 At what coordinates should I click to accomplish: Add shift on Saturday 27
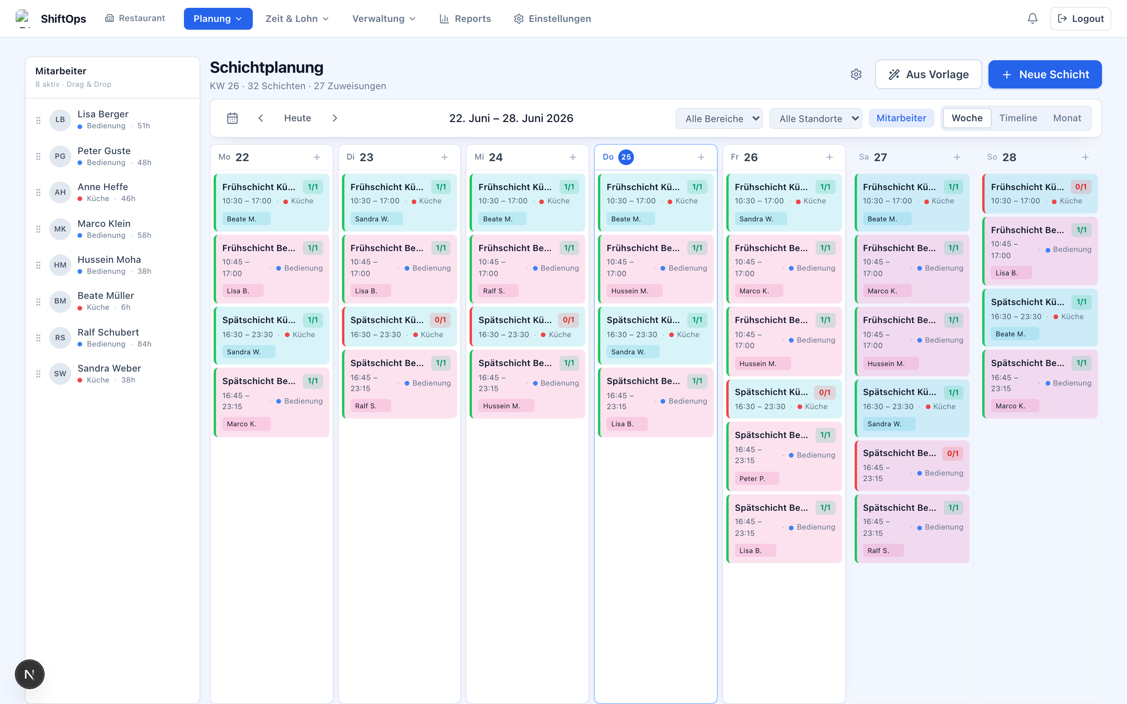click(957, 157)
